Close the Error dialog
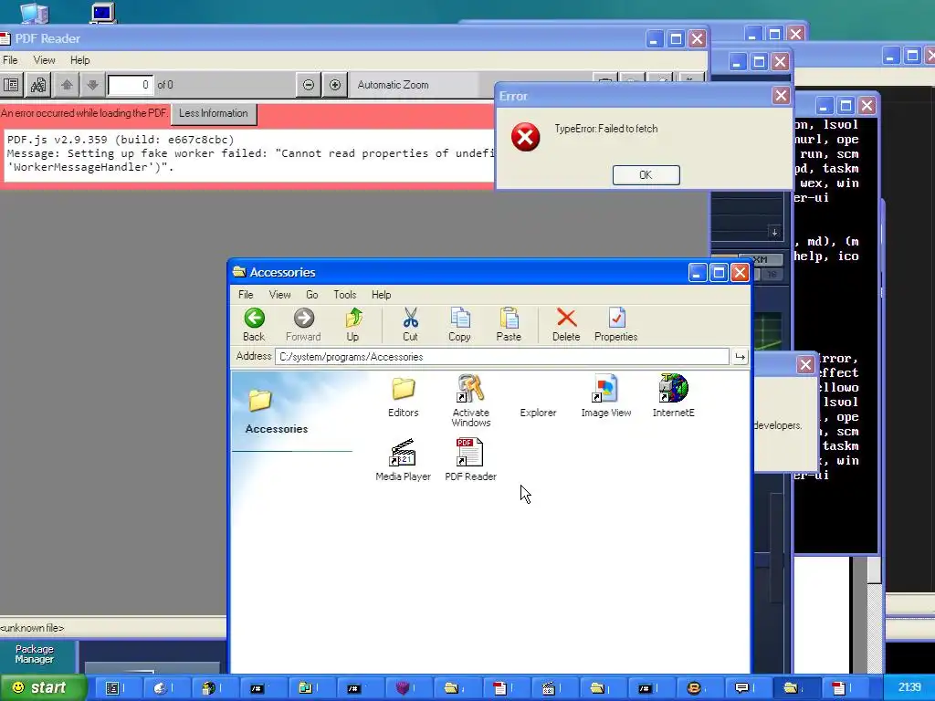 tap(781, 95)
